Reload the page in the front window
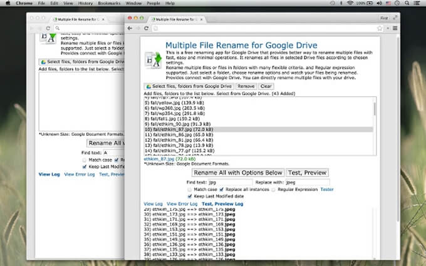Image resolution: width=426 pixels, height=266 pixels. pos(146,28)
